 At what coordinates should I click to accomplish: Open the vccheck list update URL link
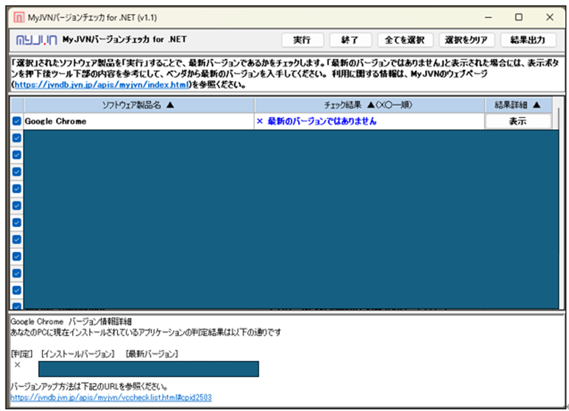111,398
